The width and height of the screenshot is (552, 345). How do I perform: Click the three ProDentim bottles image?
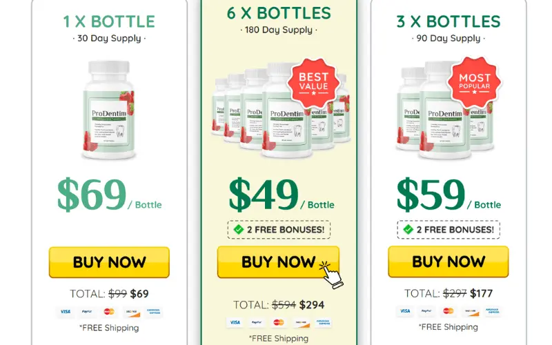pos(445,110)
